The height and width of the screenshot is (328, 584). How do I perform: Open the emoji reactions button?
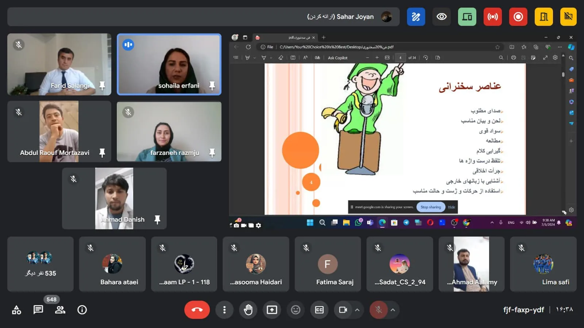(x=296, y=310)
